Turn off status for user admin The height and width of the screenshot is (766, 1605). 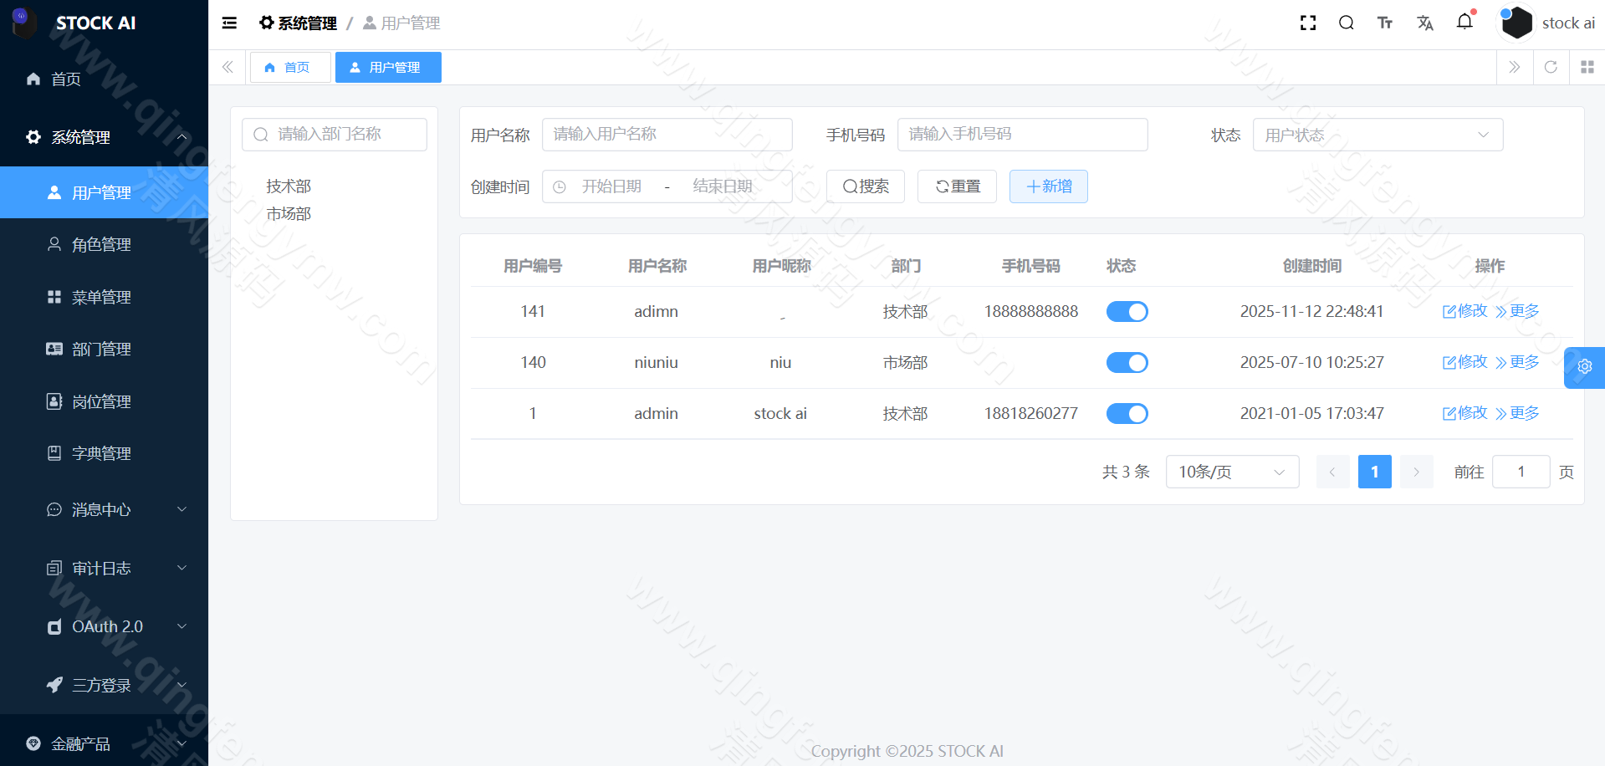(x=1127, y=413)
